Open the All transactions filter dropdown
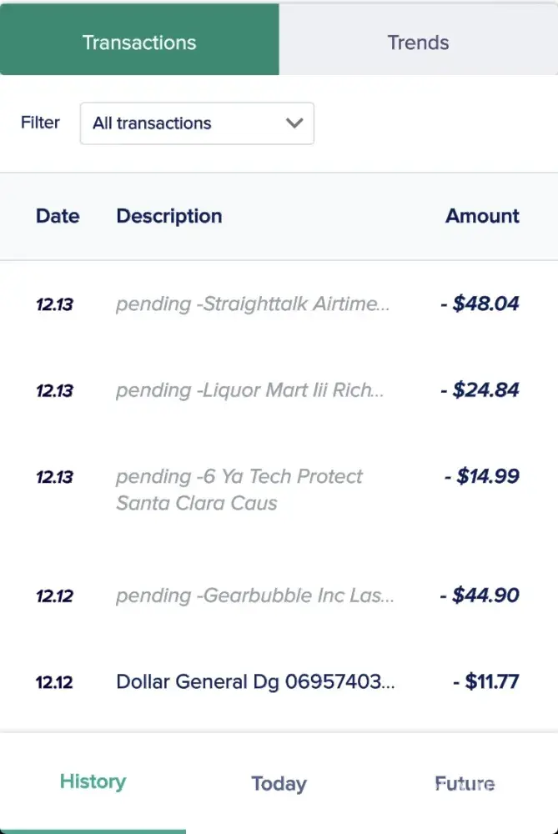Viewport: 558px width, 834px height. (x=196, y=123)
